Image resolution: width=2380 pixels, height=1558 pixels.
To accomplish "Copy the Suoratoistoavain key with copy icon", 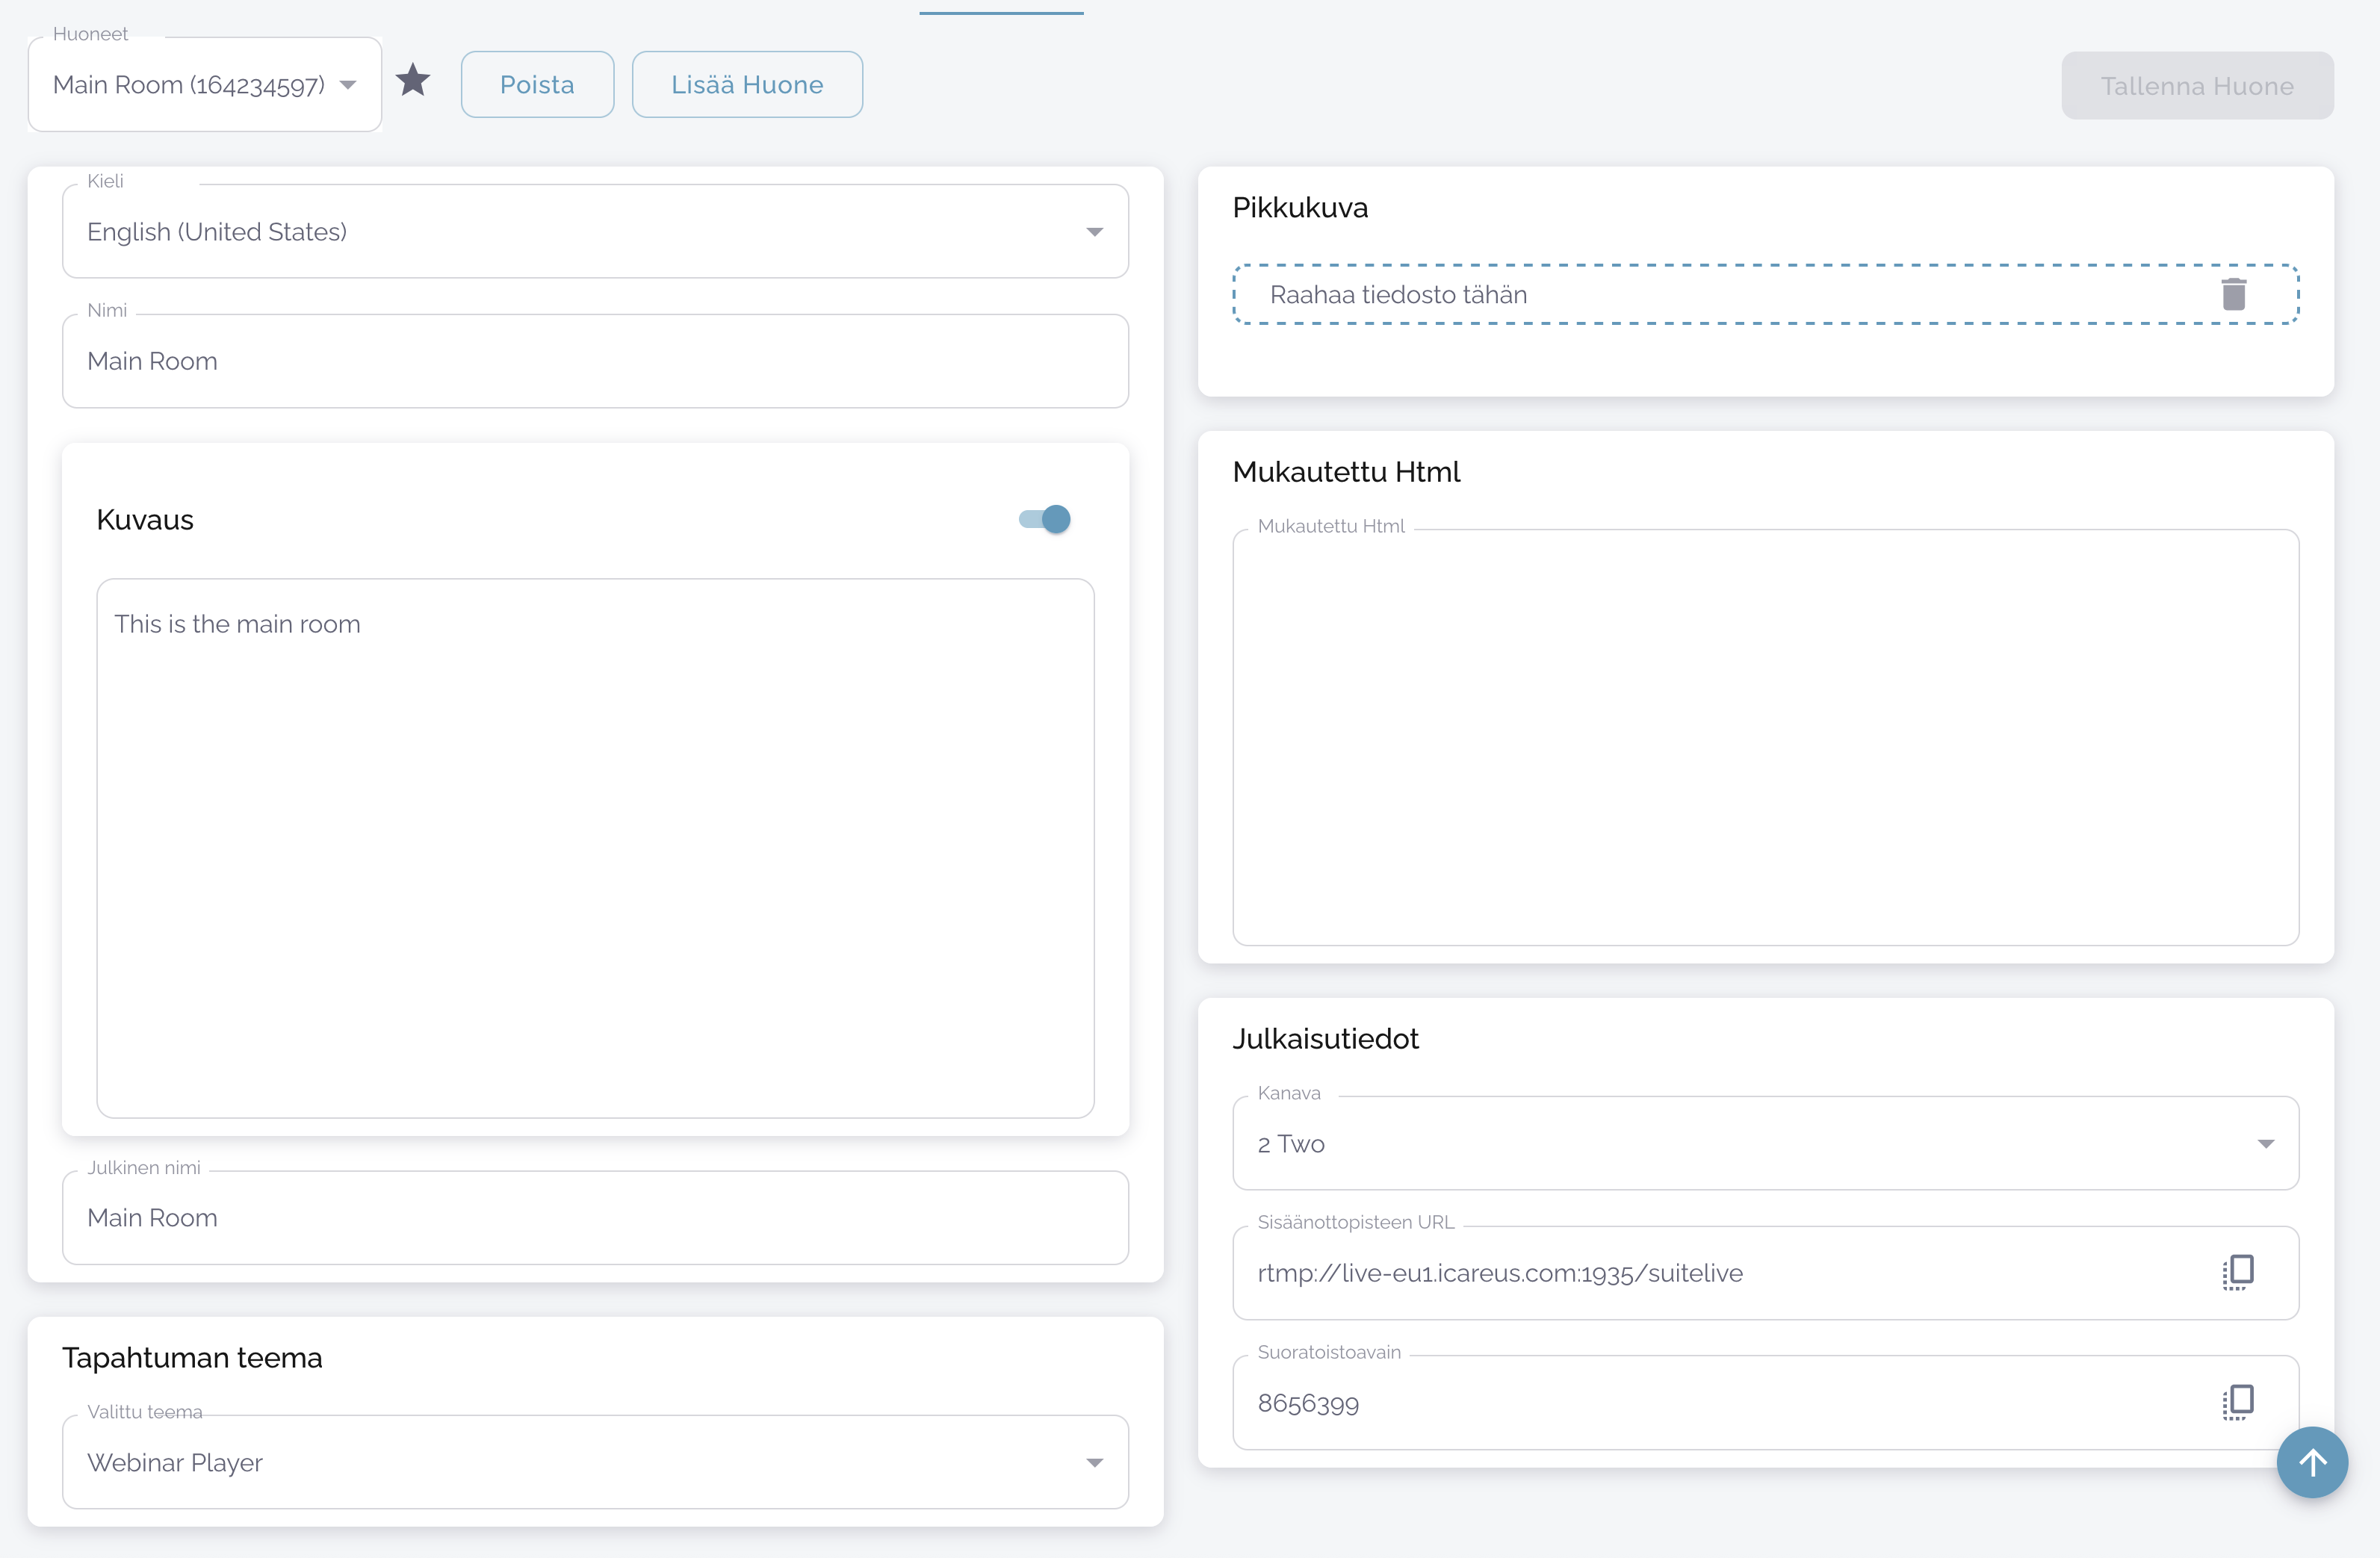I will click(x=2238, y=1402).
